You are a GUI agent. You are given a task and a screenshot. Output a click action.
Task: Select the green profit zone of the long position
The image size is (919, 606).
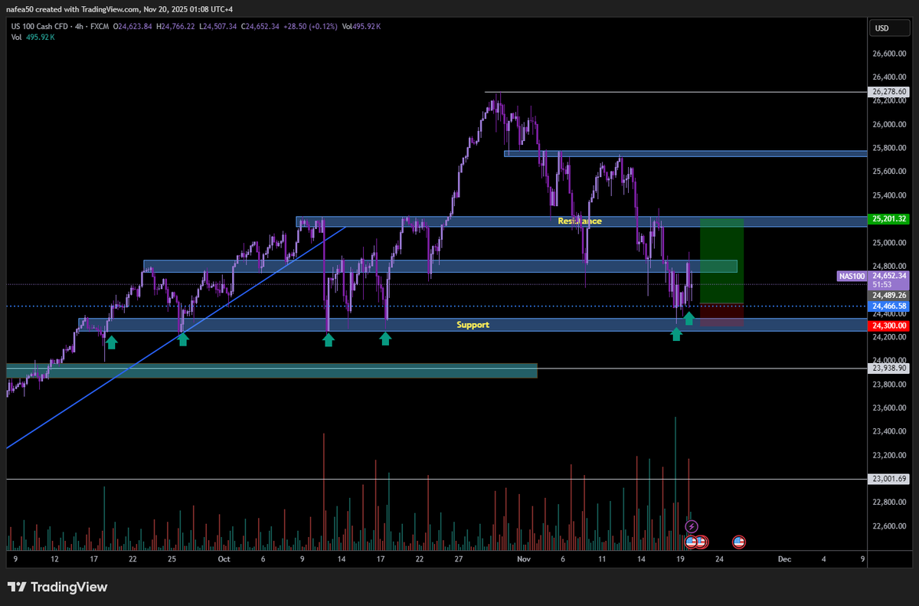pos(721,260)
